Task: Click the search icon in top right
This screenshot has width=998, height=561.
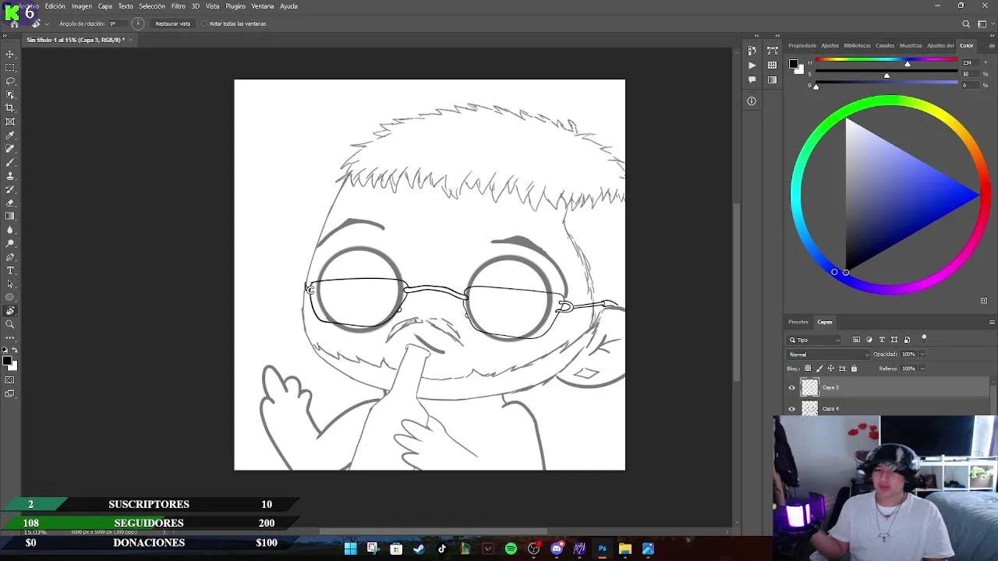Action: tap(966, 23)
